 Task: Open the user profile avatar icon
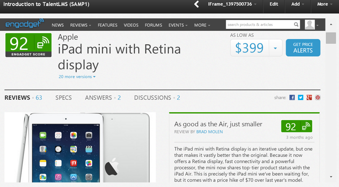click(310, 25)
